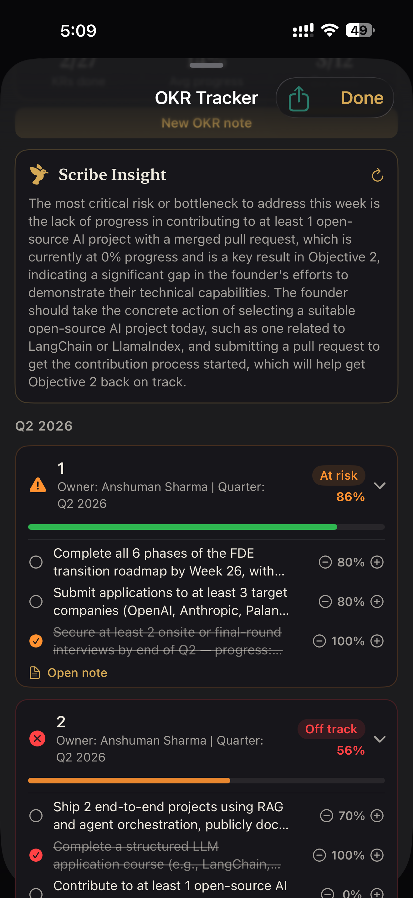413x898 pixels.
Task: Tap the sheet drag handle at top
Action: [206, 65]
